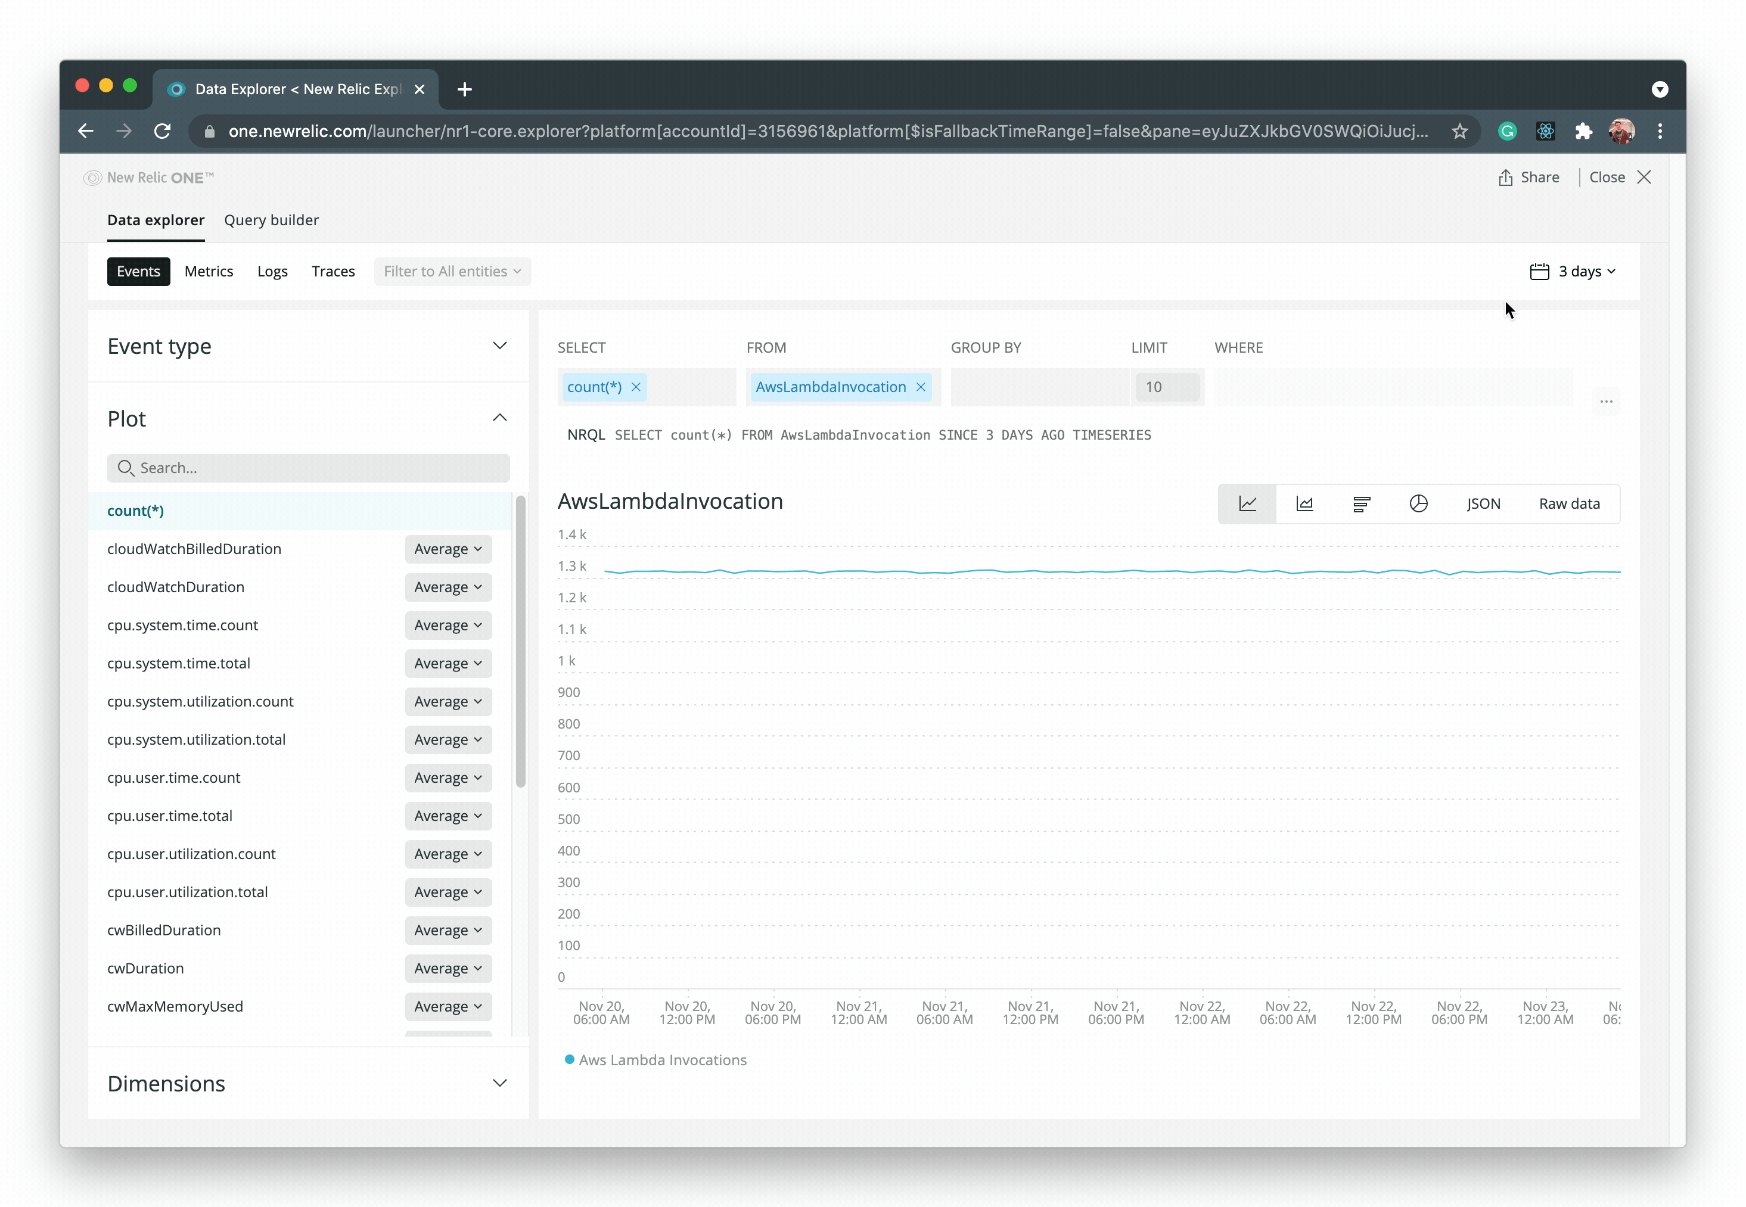Open the JSON view of the chart
This screenshot has height=1207, width=1746.
(x=1483, y=503)
